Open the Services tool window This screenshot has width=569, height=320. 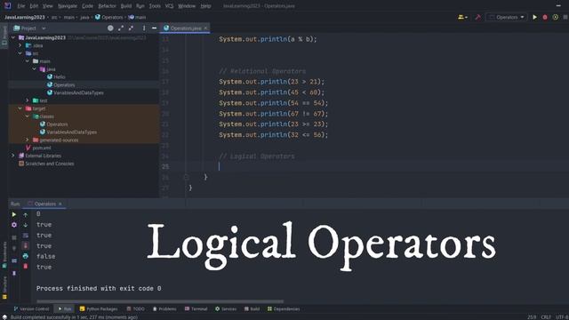coord(226,308)
